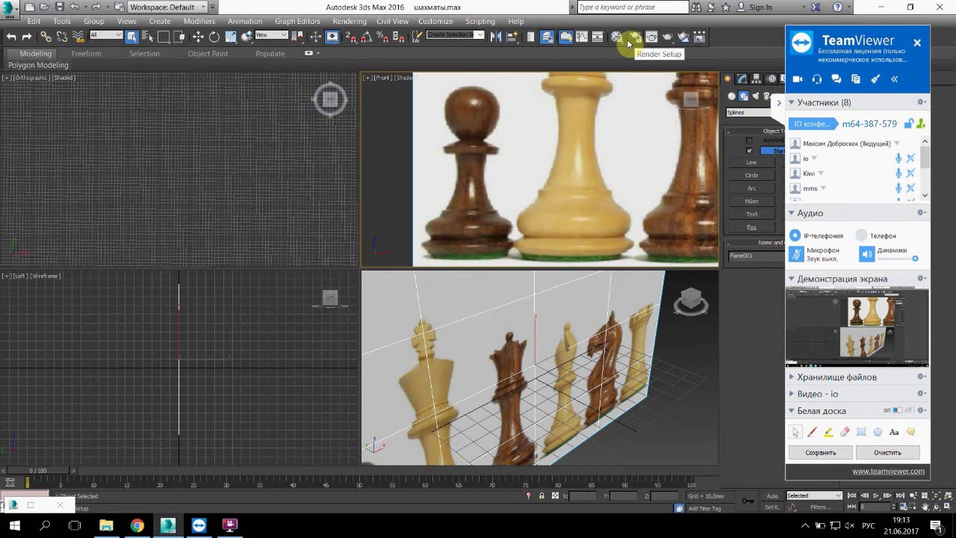Screen dimensions: 956x538
Task: Toggle the AutoGrid checkbox
Action: [749, 140]
